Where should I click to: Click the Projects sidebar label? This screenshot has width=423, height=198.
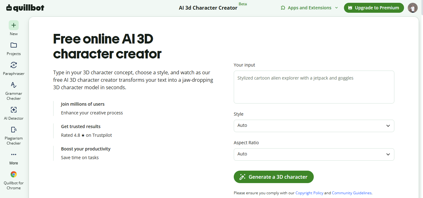click(14, 54)
